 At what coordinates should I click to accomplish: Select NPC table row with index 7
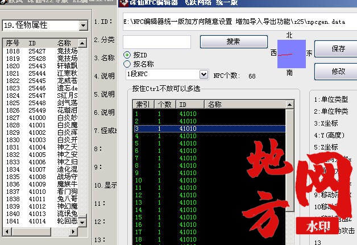click(209, 158)
